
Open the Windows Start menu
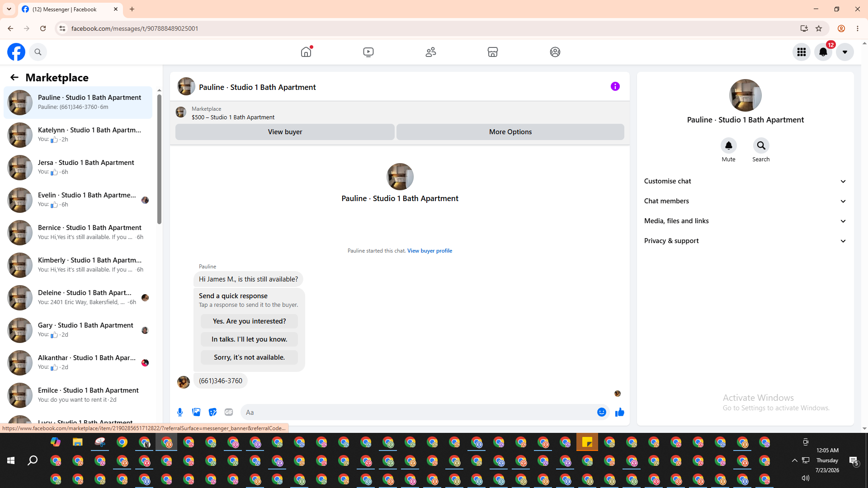point(11,460)
